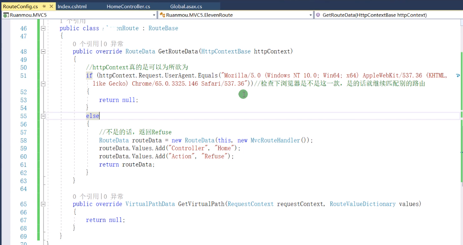The image size is (463, 245).
Task: Switch to the Index.cshtml tab
Action: click(x=72, y=6)
